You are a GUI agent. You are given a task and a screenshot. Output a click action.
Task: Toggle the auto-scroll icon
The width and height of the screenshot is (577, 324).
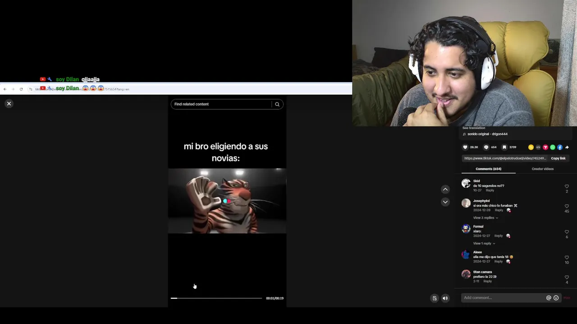tap(435, 298)
